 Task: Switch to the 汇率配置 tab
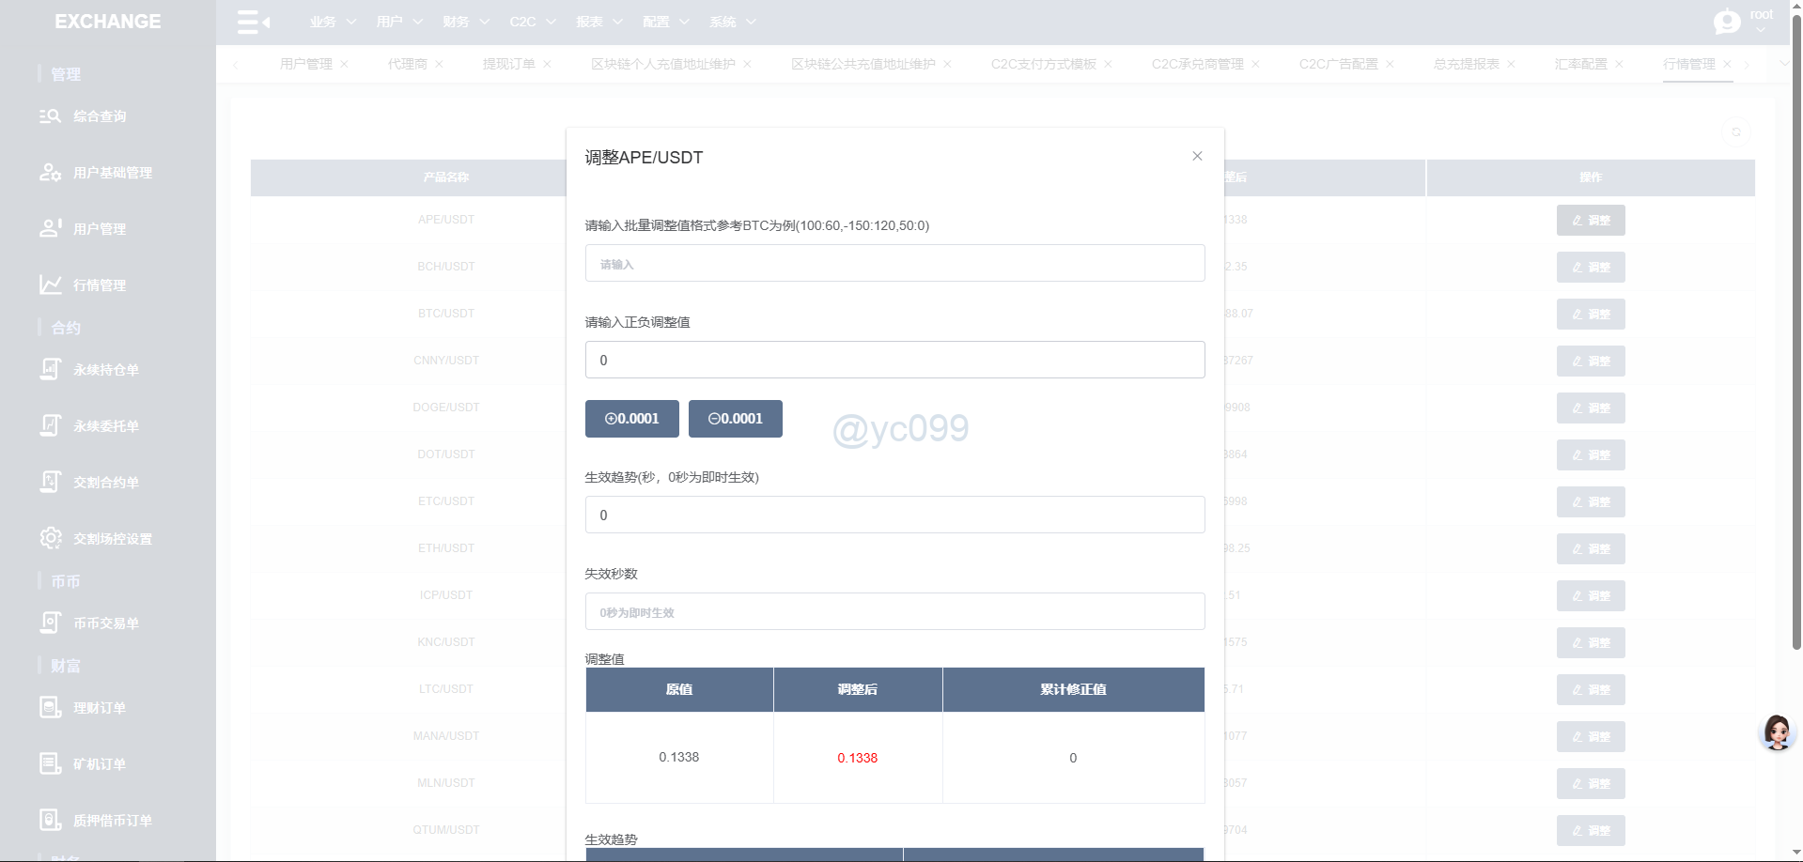[x=1580, y=64]
